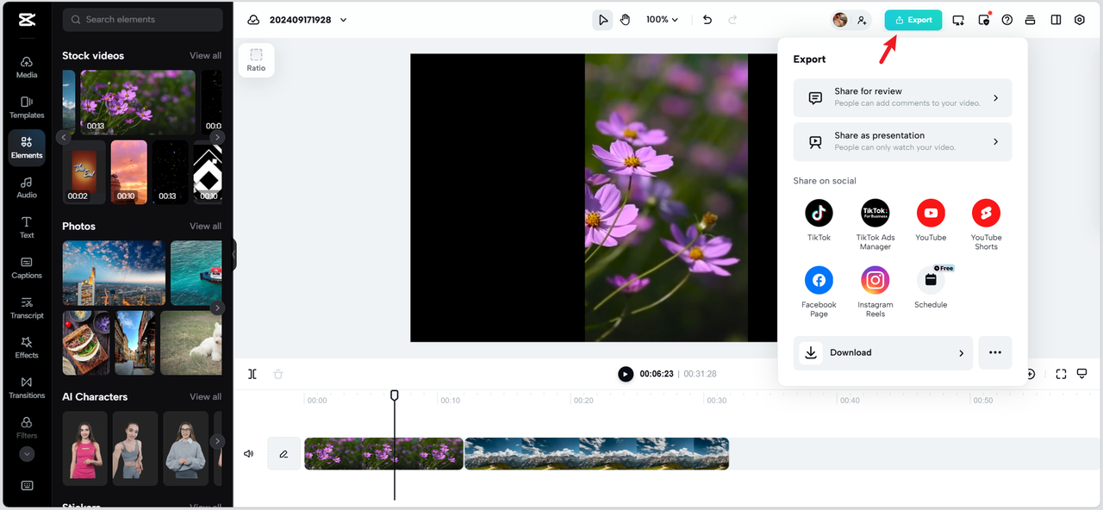The width and height of the screenshot is (1103, 510).
Task: Open the Ratio settings
Action: (x=256, y=59)
